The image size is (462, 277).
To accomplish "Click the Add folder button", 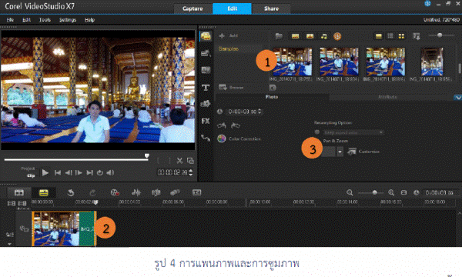I will 229,36.
